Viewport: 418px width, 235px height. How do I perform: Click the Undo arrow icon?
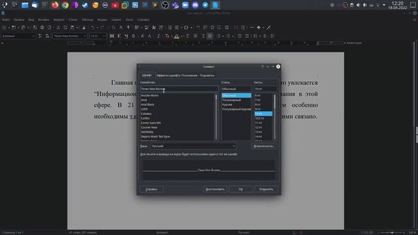(x=92, y=27)
